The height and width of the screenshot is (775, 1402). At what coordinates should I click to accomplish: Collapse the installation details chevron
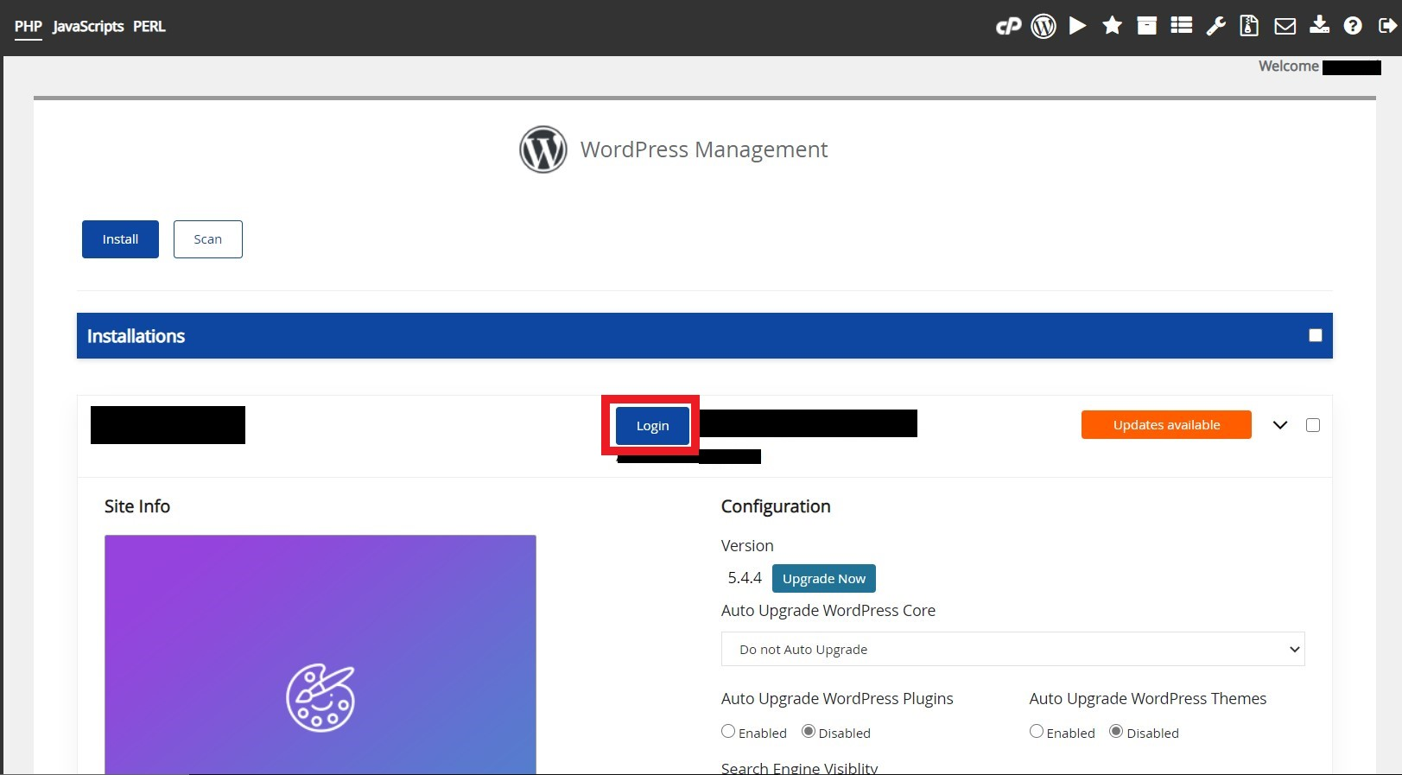pyautogui.click(x=1280, y=425)
